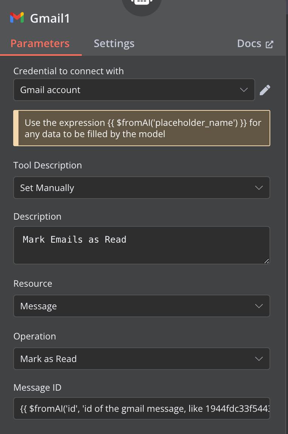Open the Operation Mark as Read dropdown
Screen dimensions: 288x434
click(x=141, y=359)
